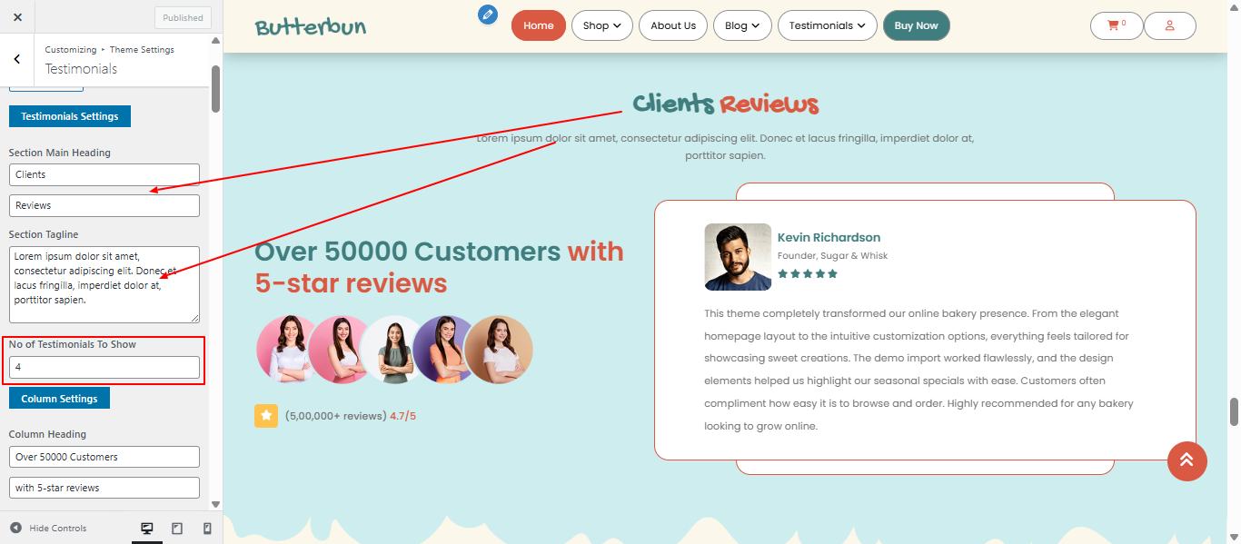Click the No of Testimonials To Show field
Image resolution: width=1241 pixels, height=544 pixels.
point(104,367)
